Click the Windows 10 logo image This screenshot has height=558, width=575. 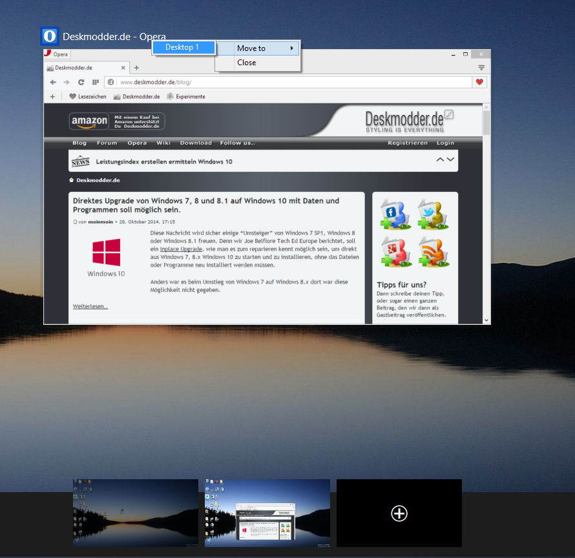107,258
